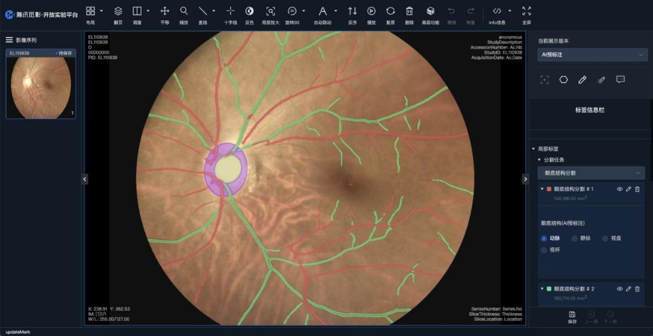Open the AI预标注 version dropdown

click(x=592, y=55)
